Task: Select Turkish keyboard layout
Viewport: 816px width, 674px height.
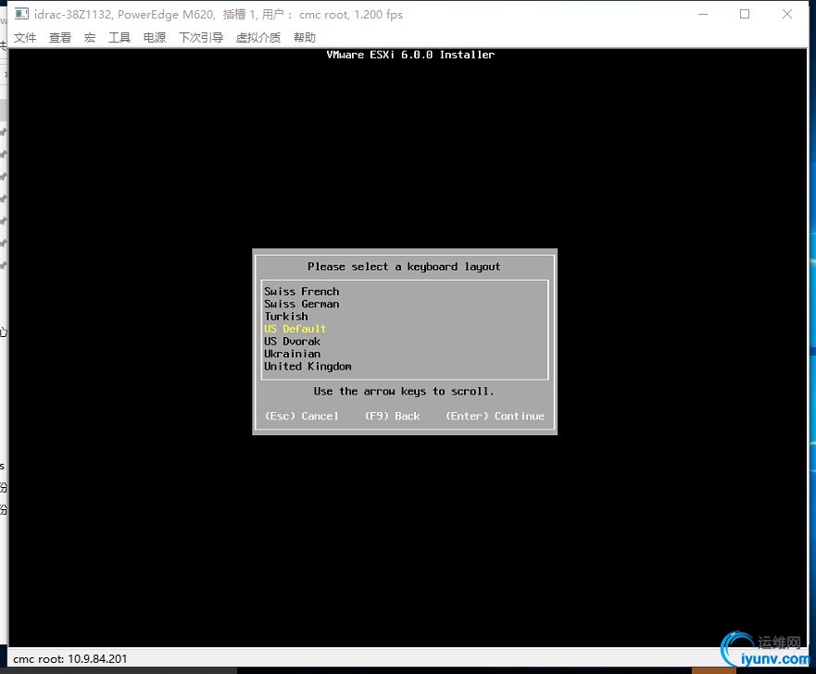Action: pyautogui.click(x=405, y=317)
